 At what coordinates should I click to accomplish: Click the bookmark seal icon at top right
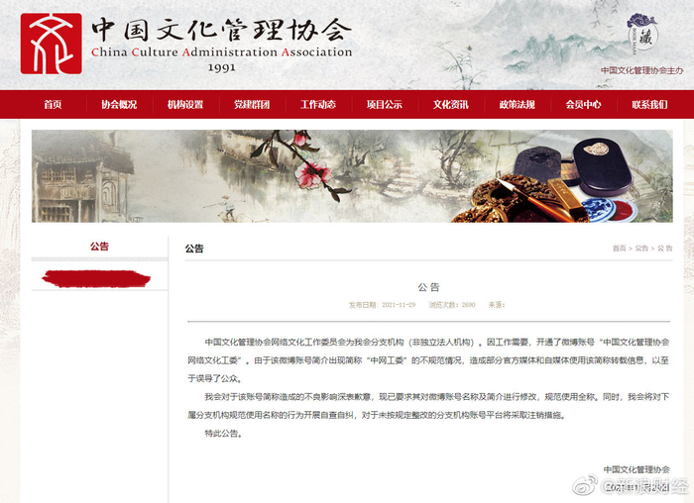pyautogui.click(x=641, y=34)
